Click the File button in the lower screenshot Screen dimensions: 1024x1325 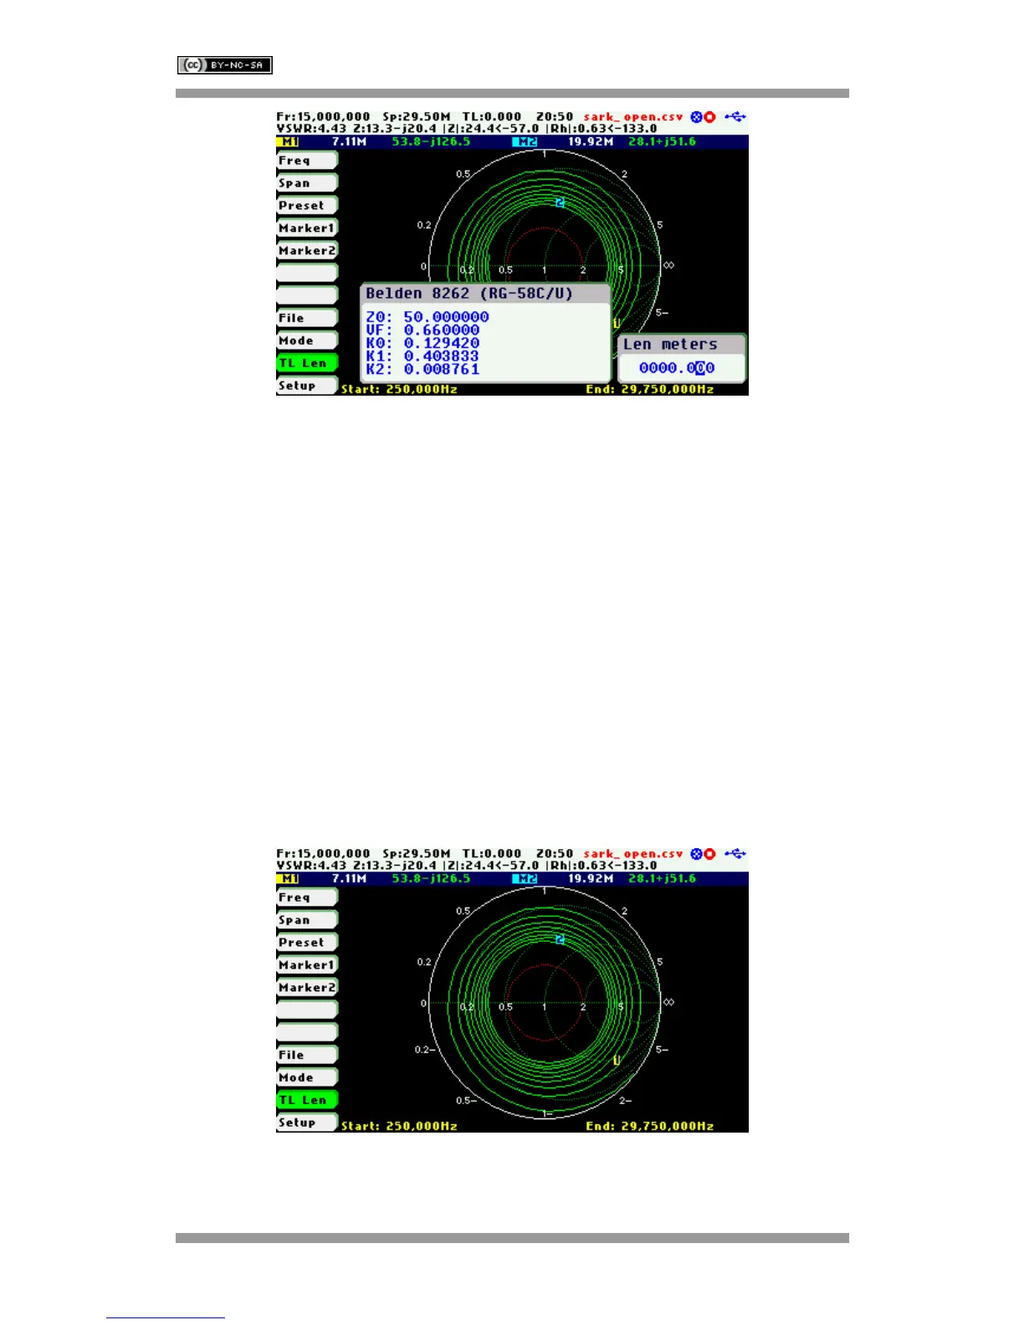tap(307, 1055)
